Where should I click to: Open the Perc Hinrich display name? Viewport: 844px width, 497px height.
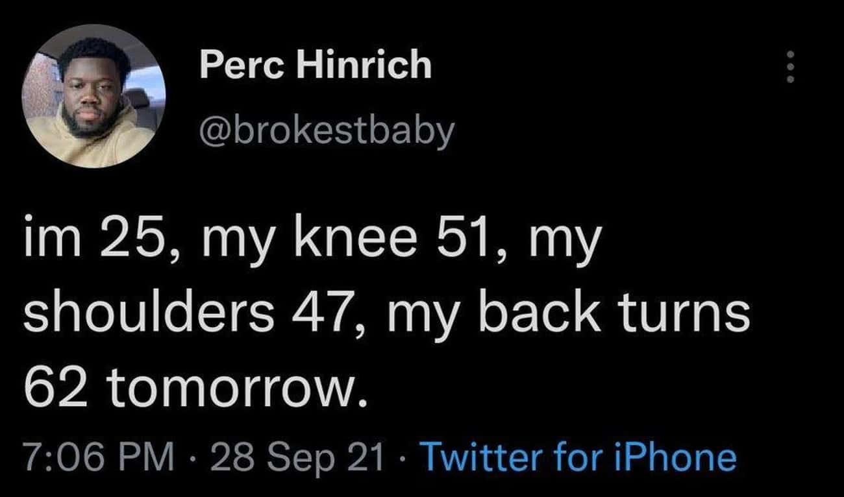(315, 66)
